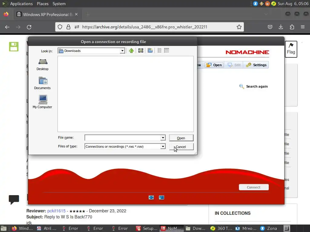The image size is (310, 232).
Task: Close the Windows XP Professional tab
Action: point(76,14)
